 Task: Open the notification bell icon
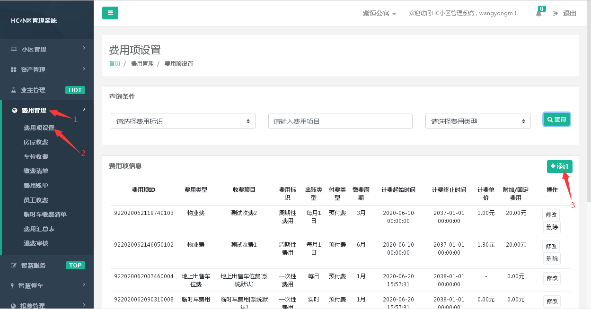click(538, 14)
